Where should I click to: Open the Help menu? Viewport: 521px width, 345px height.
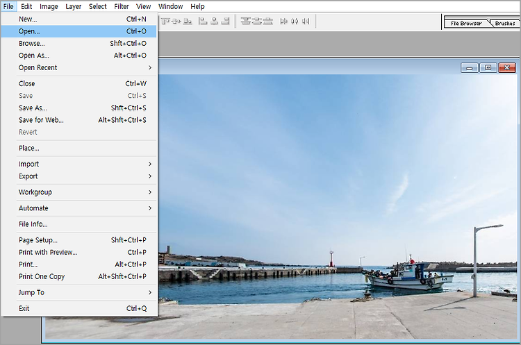click(197, 6)
